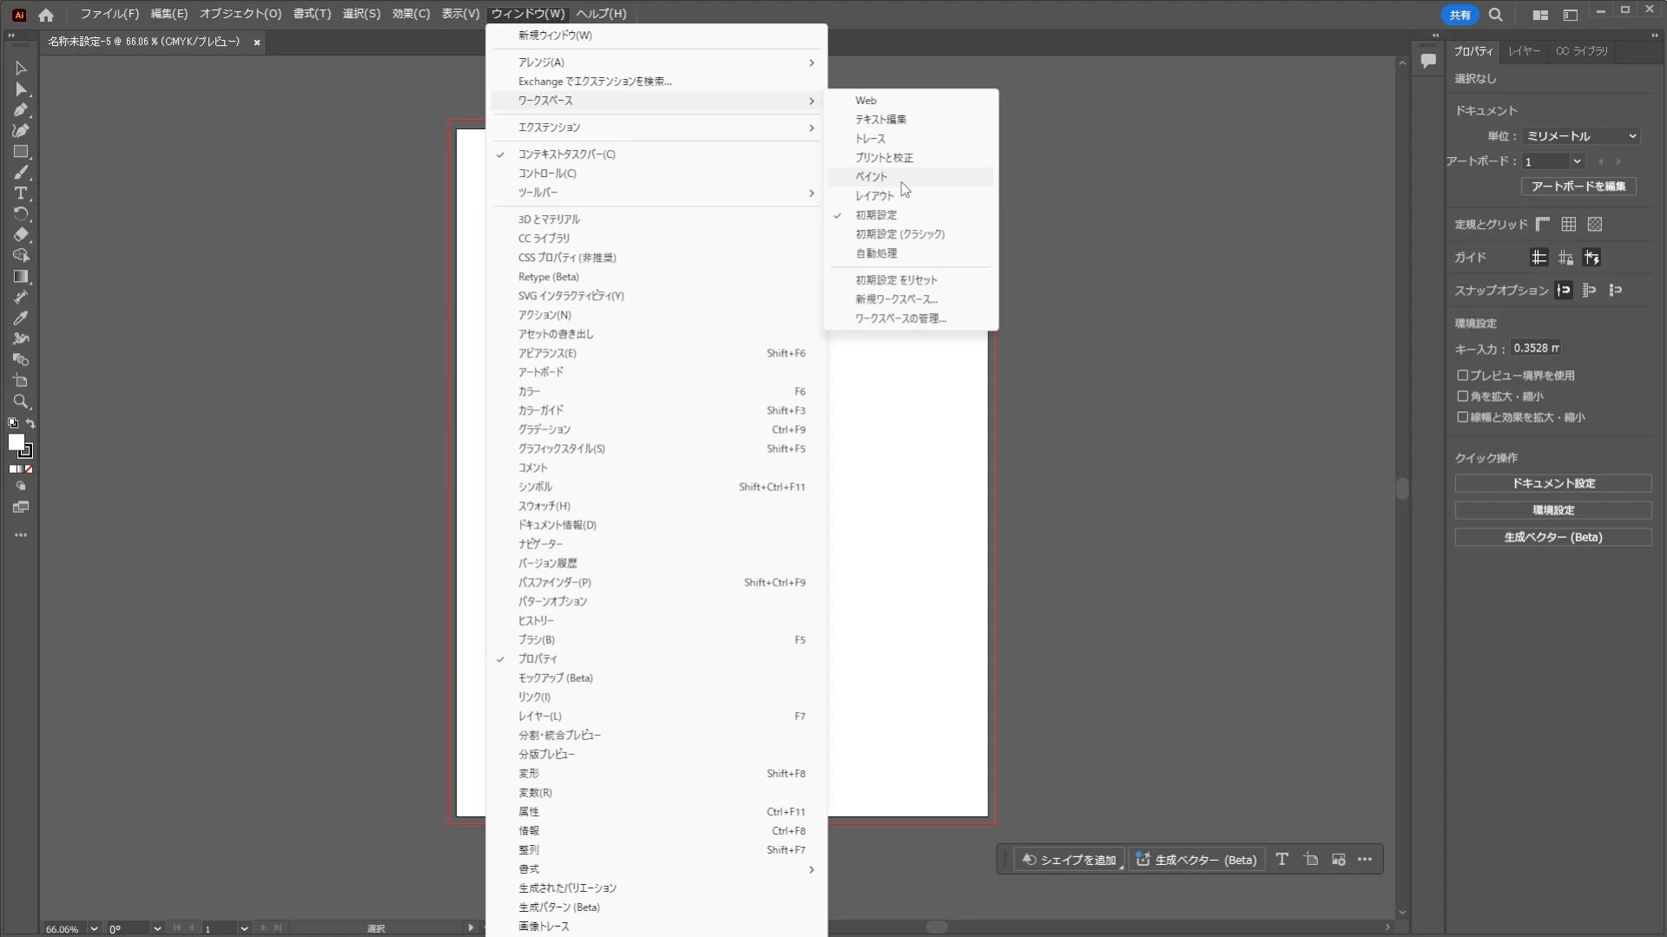Image resolution: width=1667 pixels, height=937 pixels.
Task: Close the 名称未設定-5 document tab
Action: (257, 42)
